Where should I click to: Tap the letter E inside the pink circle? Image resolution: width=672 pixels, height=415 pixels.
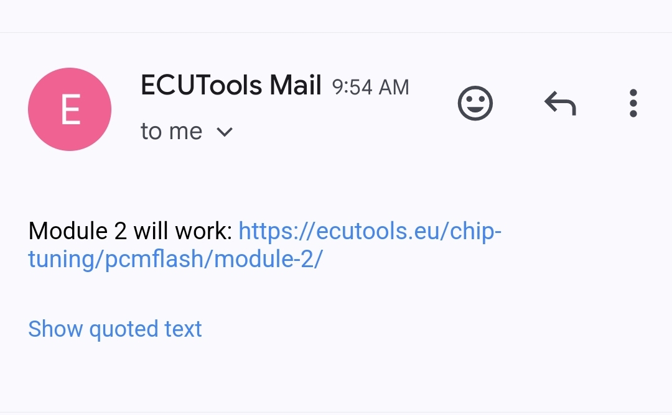(x=70, y=109)
